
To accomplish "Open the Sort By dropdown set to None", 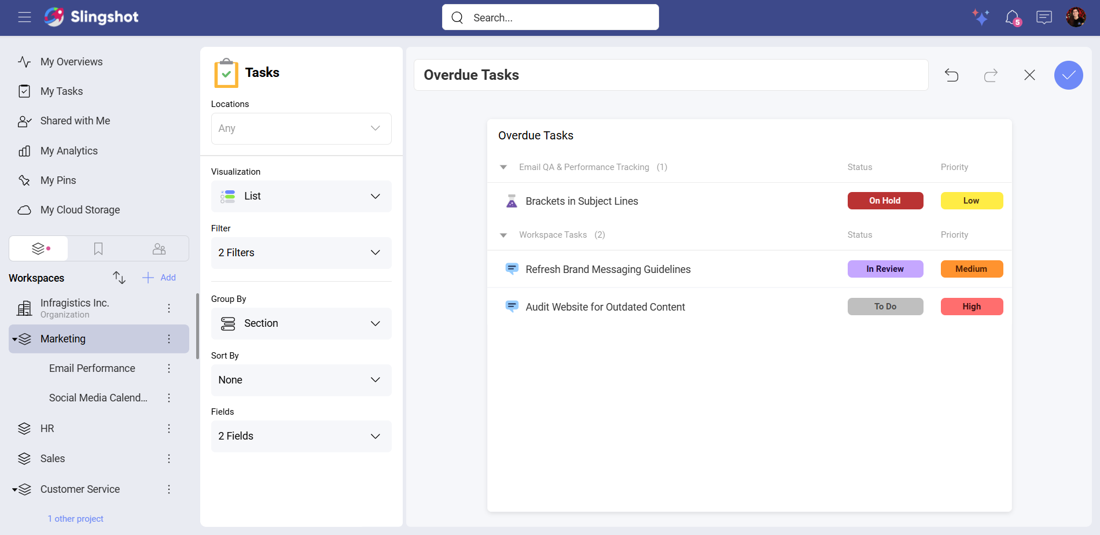I will (301, 380).
